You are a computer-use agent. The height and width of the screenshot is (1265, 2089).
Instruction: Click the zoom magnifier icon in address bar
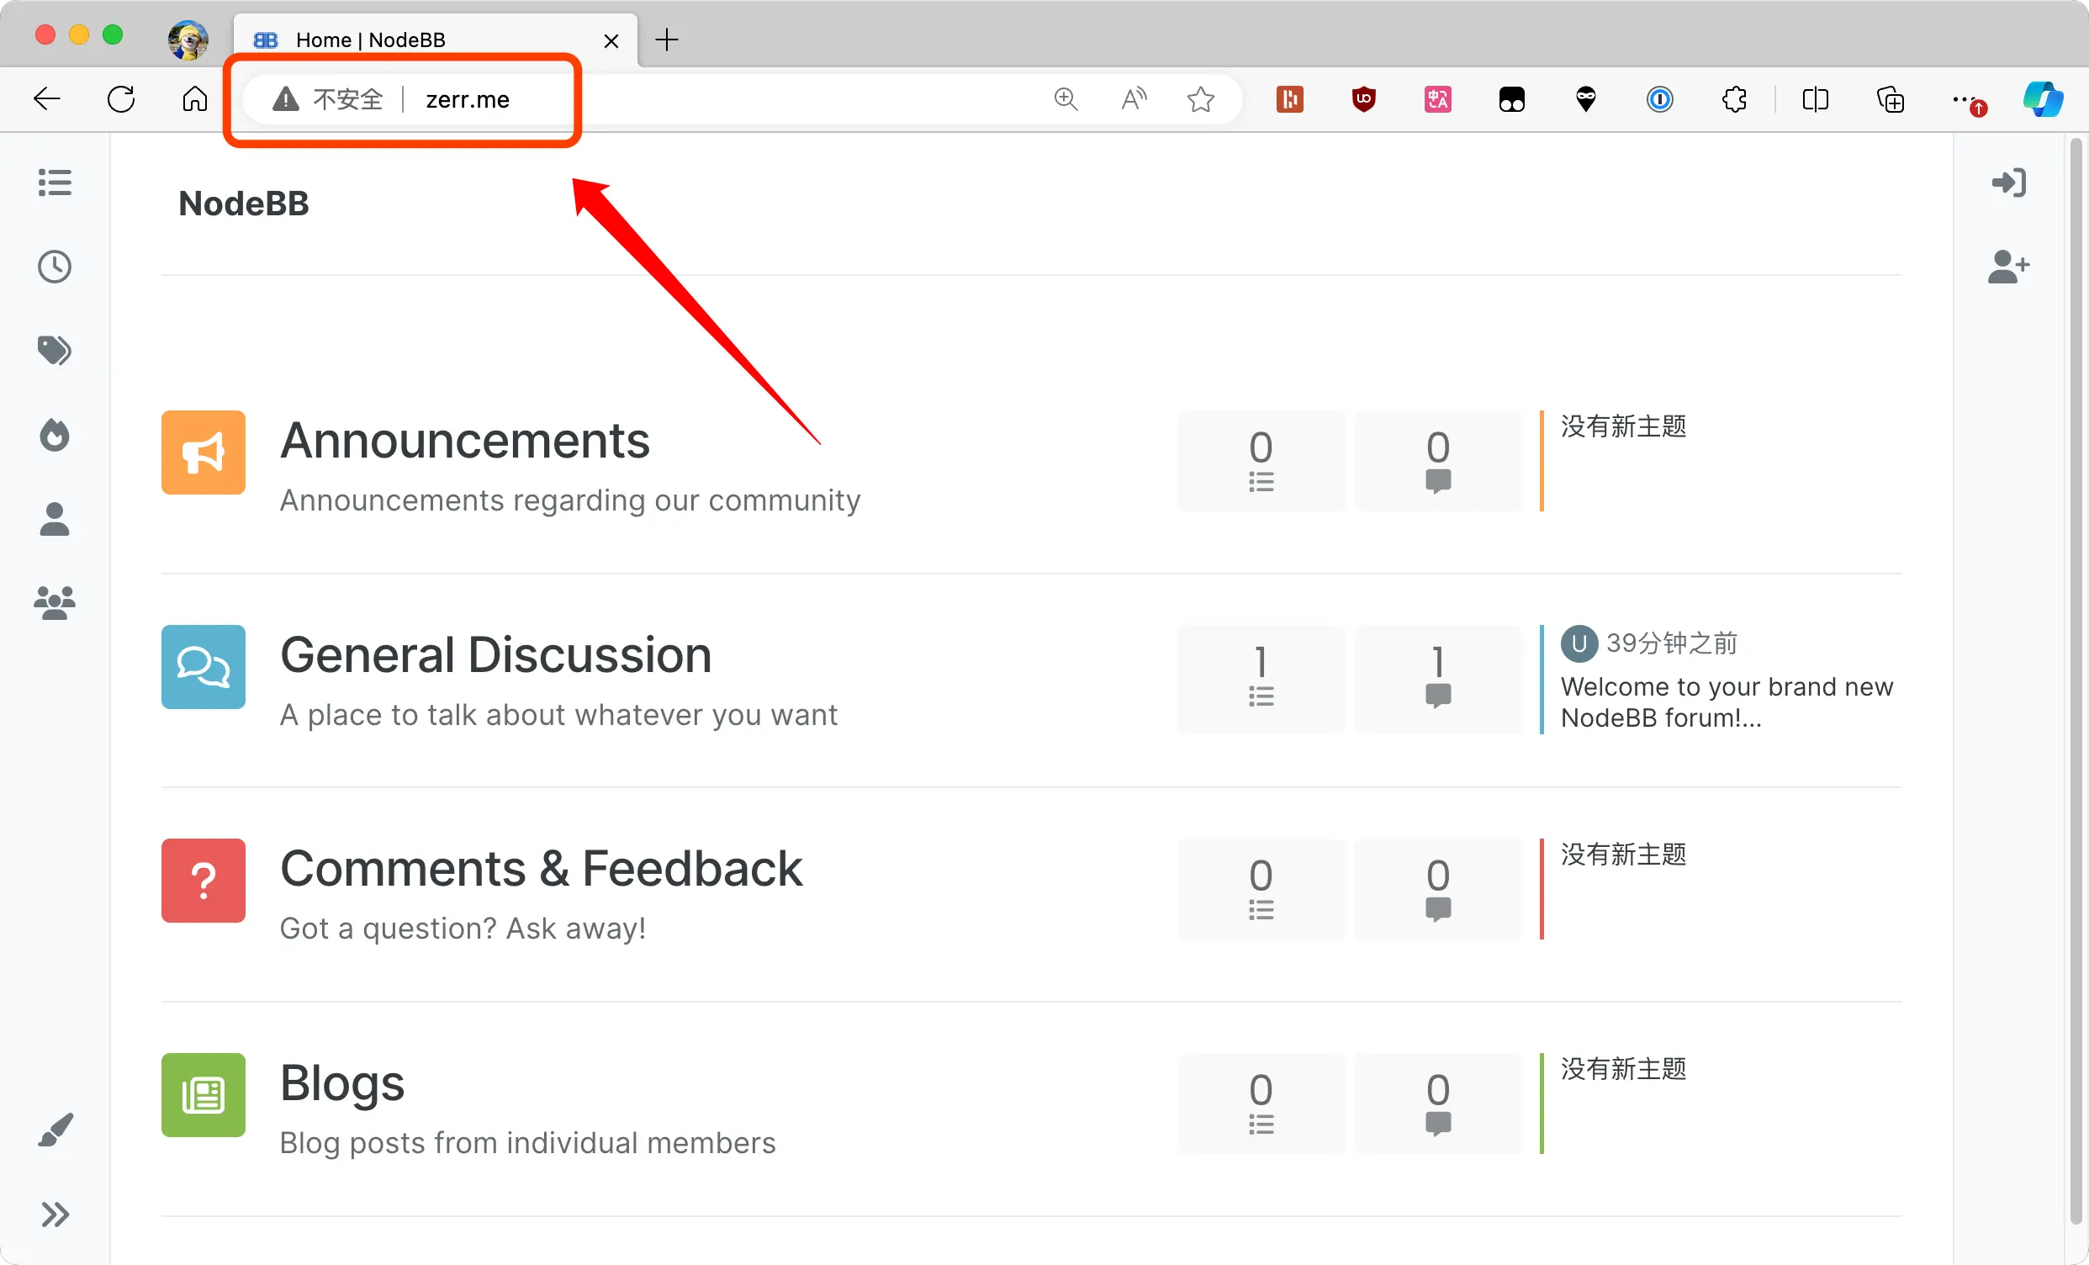point(1066,99)
